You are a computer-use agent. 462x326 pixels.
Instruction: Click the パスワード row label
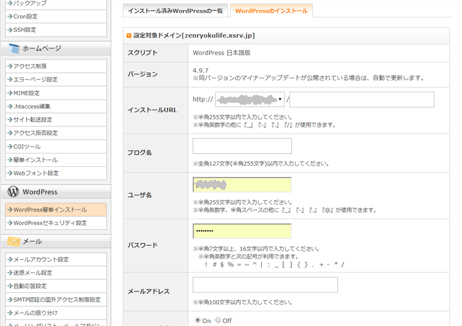(143, 245)
